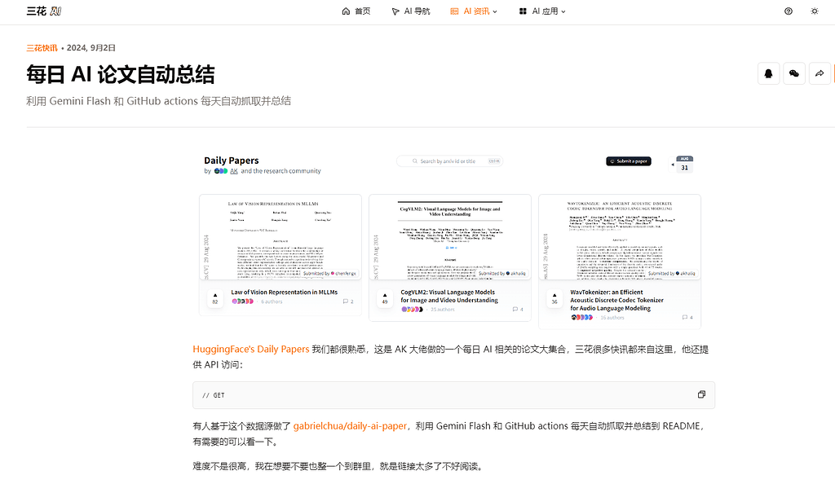Open the HuggingFace's Daily Papers link
The height and width of the screenshot is (484, 835).
click(251, 350)
